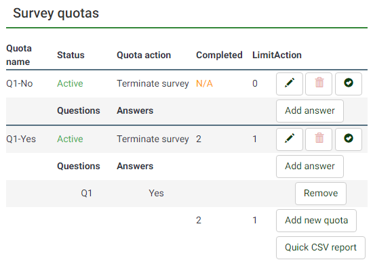Click the Add new quota button
The height and width of the screenshot is (264, 373).
pos(316,221)
